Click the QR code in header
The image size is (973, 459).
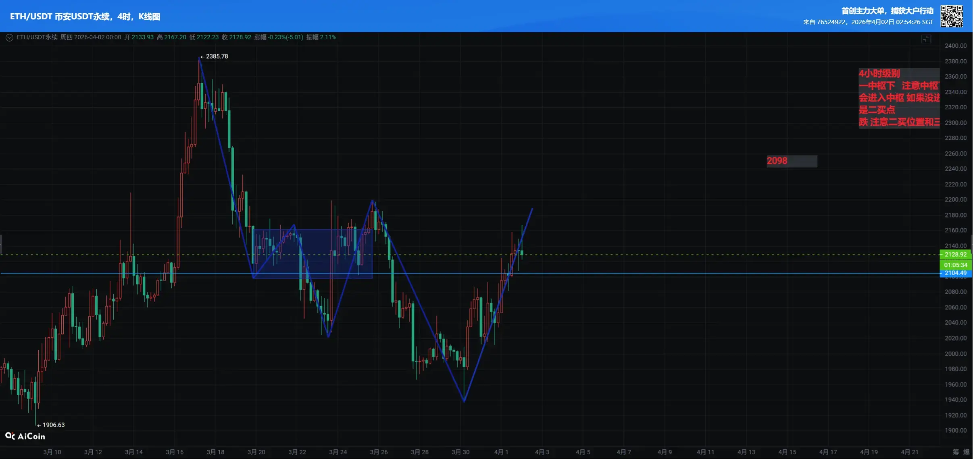[951, 16]
